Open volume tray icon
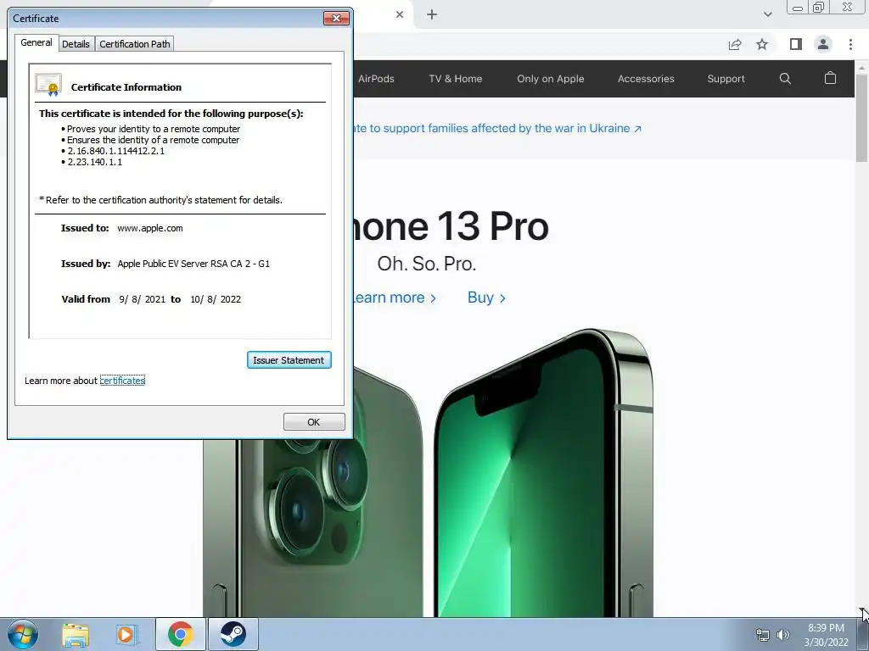 click(782, 635)
